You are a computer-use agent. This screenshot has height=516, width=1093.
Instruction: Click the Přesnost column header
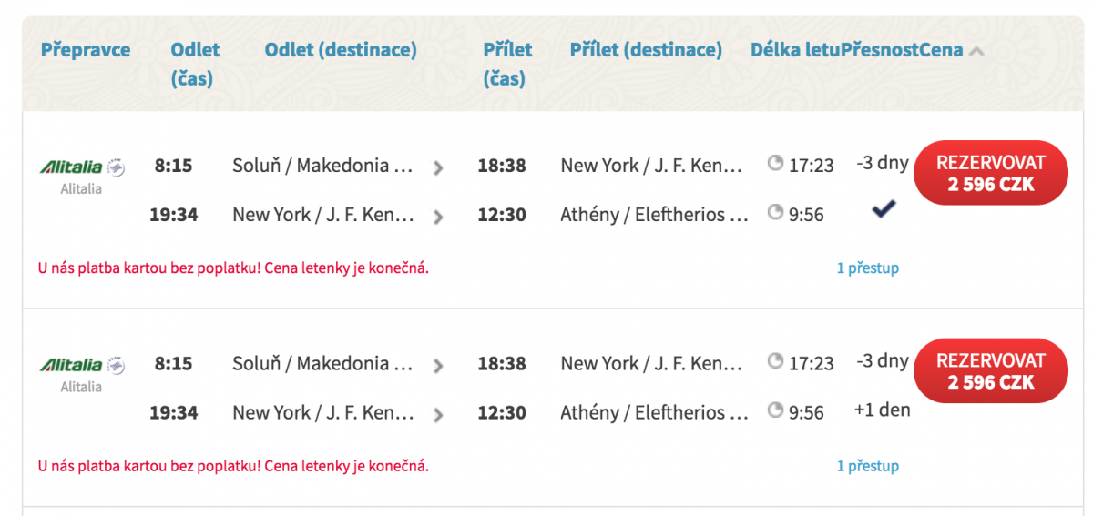click(x=880, y=50)
